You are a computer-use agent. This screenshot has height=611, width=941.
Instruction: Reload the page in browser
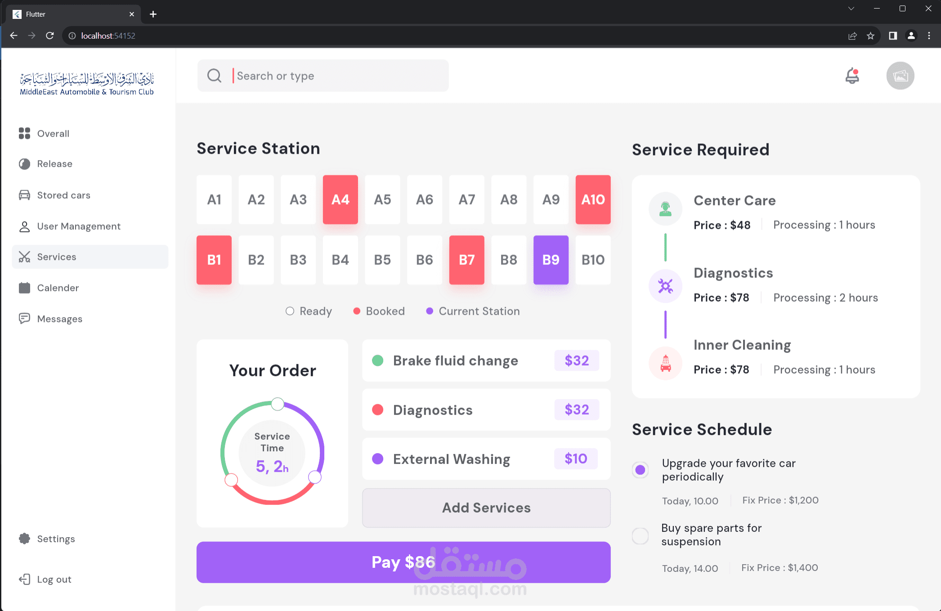50,36
